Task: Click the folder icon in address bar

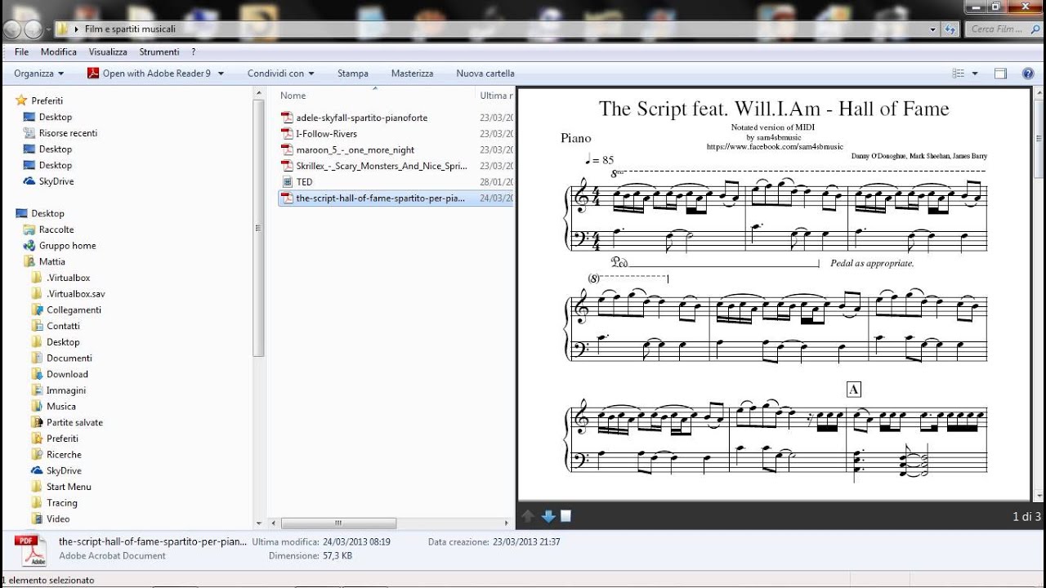Action: [x=63, y=29]
